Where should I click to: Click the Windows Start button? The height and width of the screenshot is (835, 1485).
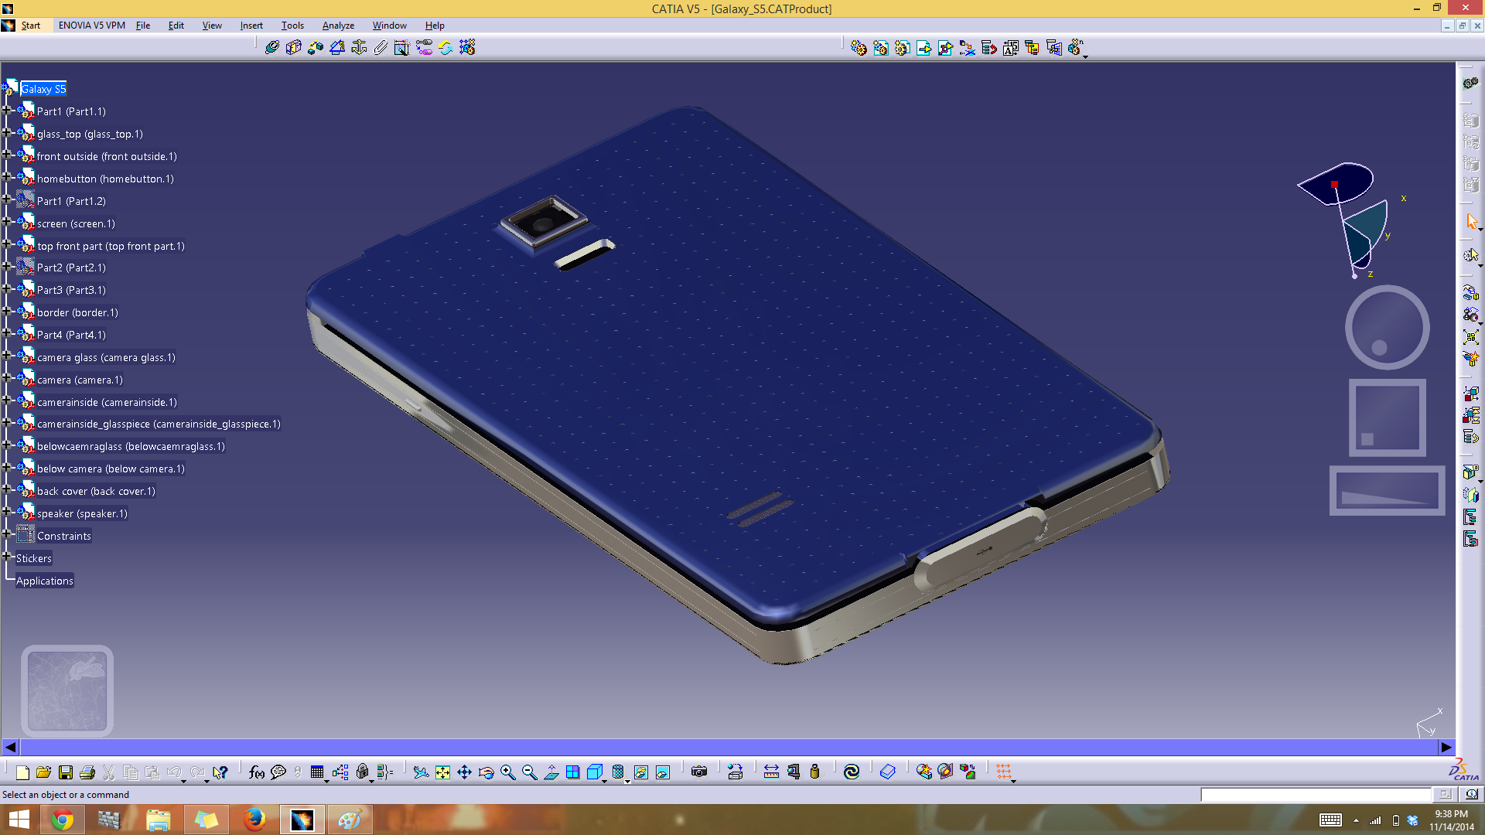point(19,820)
